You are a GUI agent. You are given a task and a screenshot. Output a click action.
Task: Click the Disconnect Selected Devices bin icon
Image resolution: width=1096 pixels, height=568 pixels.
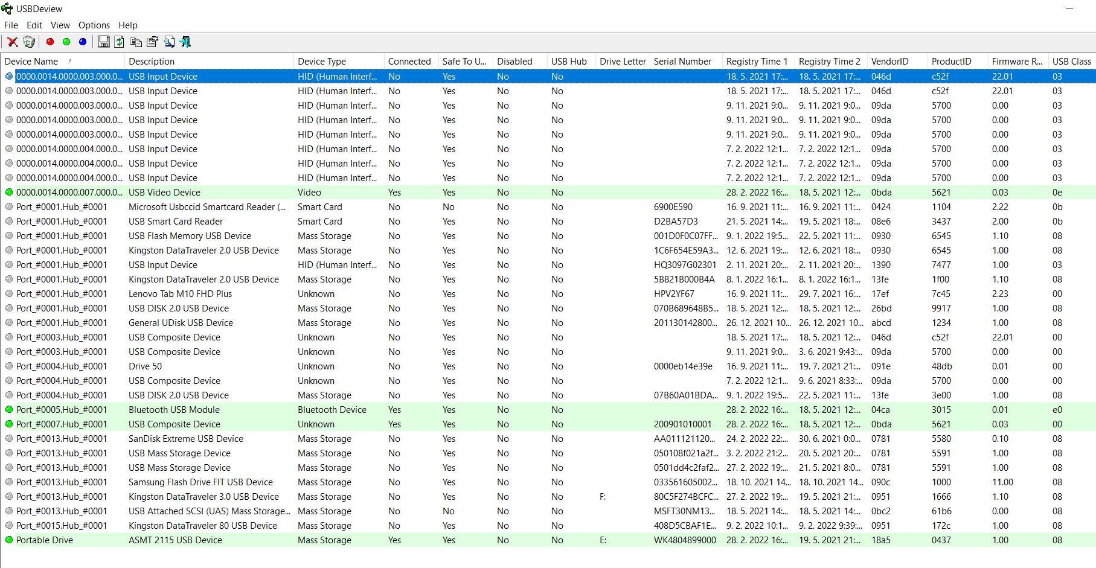(28, 42)
